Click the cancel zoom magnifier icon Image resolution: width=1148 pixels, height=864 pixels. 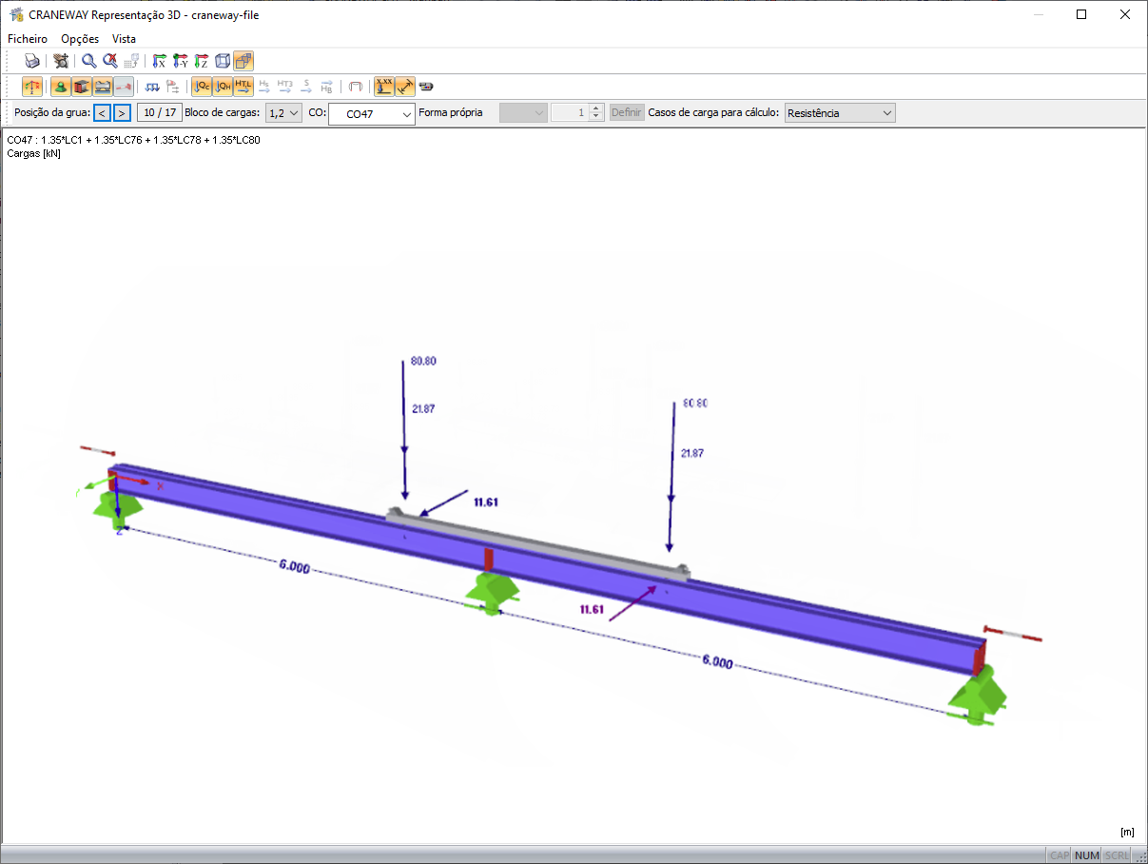click(x=110, y=61)
